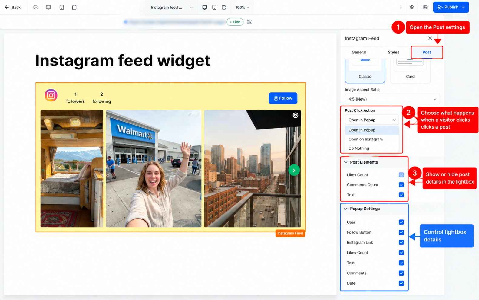Viewport: 479px width, 300px height.
Task: Open the 100% zoom dropdown
Action: pos(242,7)
